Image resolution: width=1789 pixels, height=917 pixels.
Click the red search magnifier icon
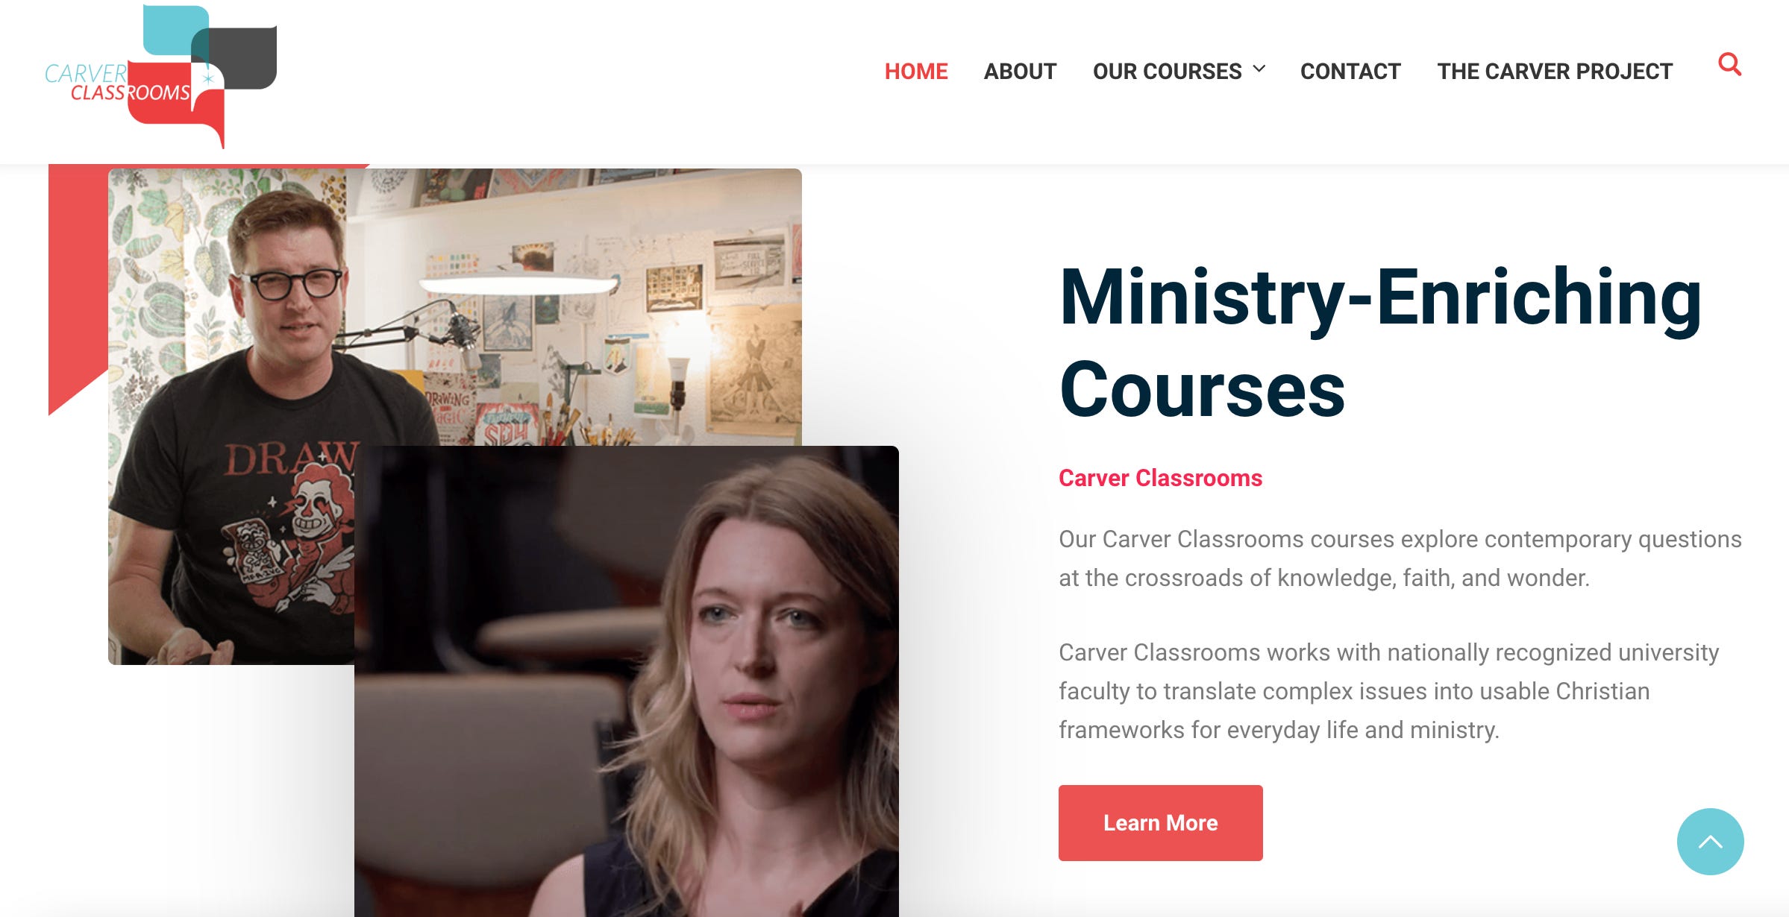(x=1729, y=65)
